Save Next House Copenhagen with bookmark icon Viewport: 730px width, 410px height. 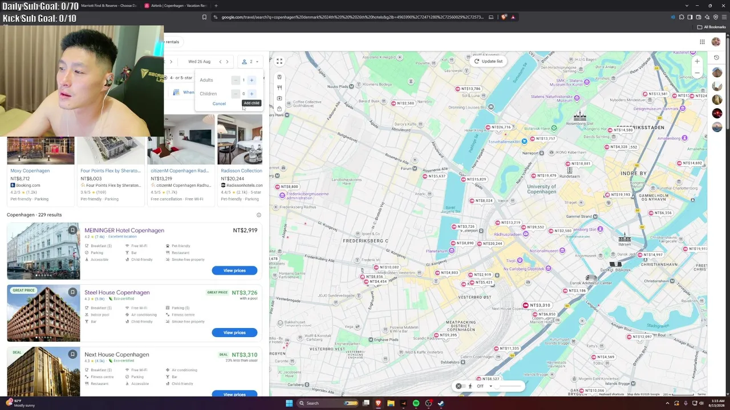pos(72,354)
